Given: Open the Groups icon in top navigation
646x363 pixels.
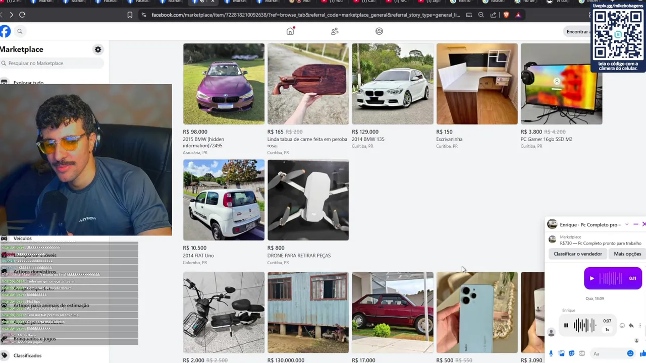Looking at the screenshot, I should pos(379,31).
